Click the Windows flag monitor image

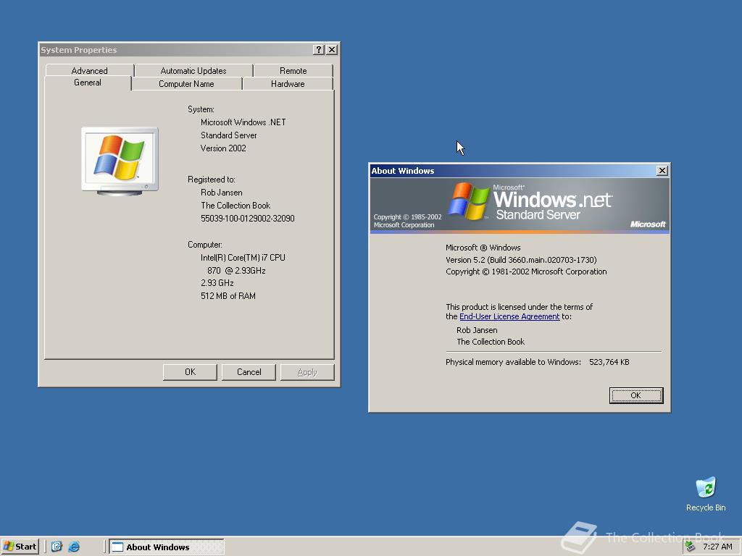coord(120,161)
